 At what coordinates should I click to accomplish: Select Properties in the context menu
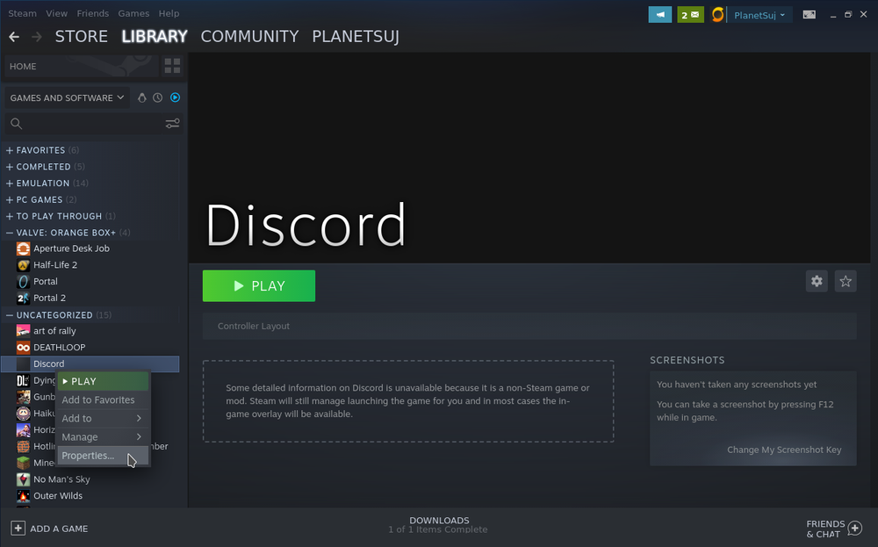[x=103, y=456]
